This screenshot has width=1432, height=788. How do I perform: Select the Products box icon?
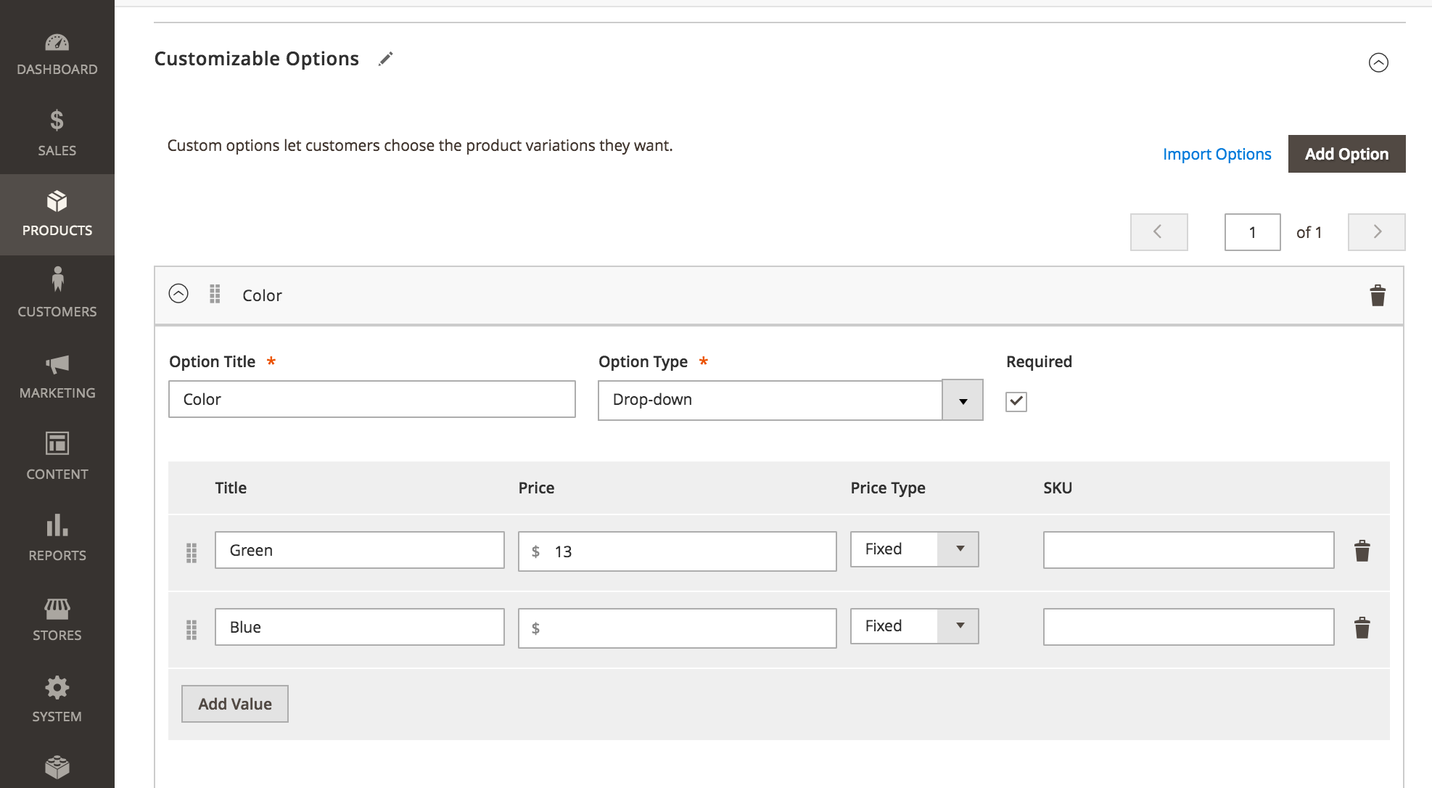pyautogui.click(x=57, y=201)
